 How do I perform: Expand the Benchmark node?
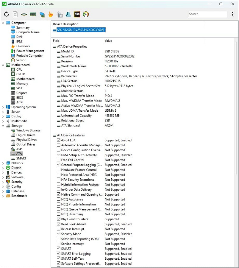coord(3,196)
